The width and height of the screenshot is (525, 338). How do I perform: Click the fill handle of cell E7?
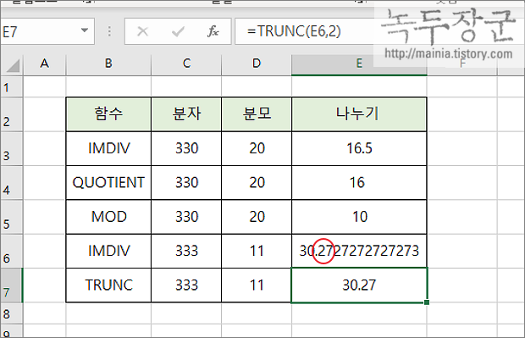coord(427,302)
